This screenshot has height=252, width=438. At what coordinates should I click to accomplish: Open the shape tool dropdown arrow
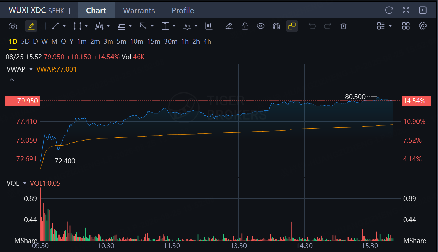pyautogui.click(x=86, y=26)
